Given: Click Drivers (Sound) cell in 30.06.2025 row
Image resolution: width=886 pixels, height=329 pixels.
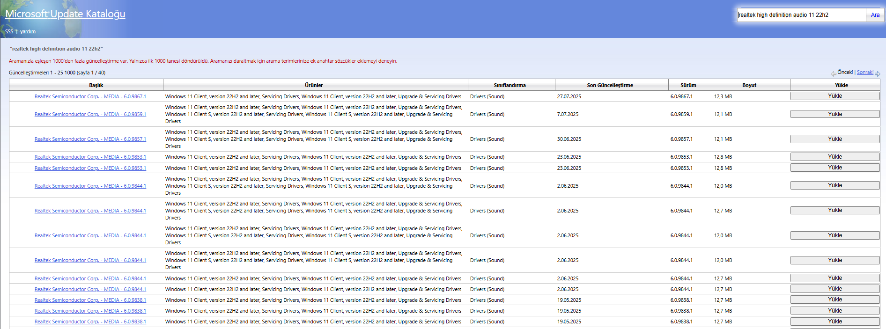Looking at the screenshot, I should (x=511, y=139).
